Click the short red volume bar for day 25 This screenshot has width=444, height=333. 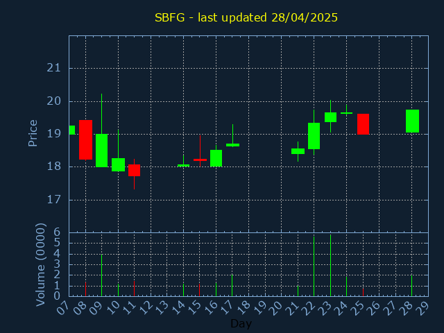(x=363, y=292)
